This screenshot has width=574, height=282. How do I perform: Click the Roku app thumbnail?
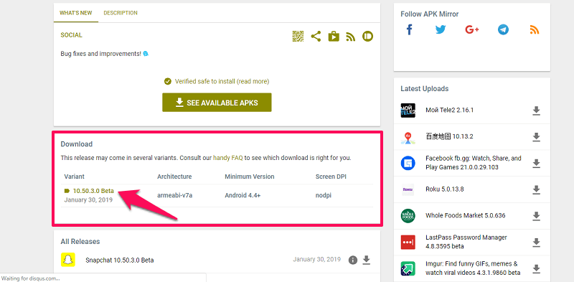click(x=408, y=189)
